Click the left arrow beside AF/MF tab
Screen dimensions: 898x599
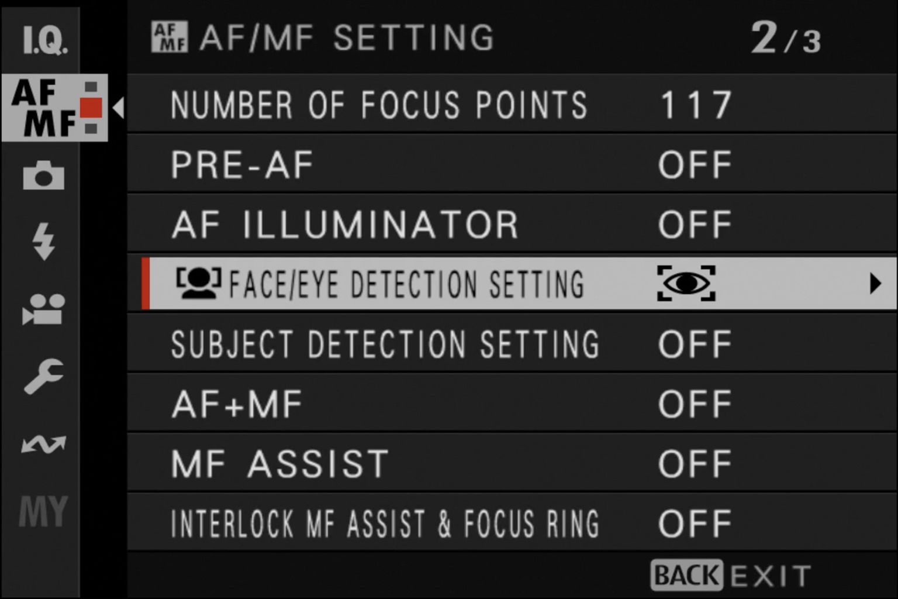tap(119, 108)
